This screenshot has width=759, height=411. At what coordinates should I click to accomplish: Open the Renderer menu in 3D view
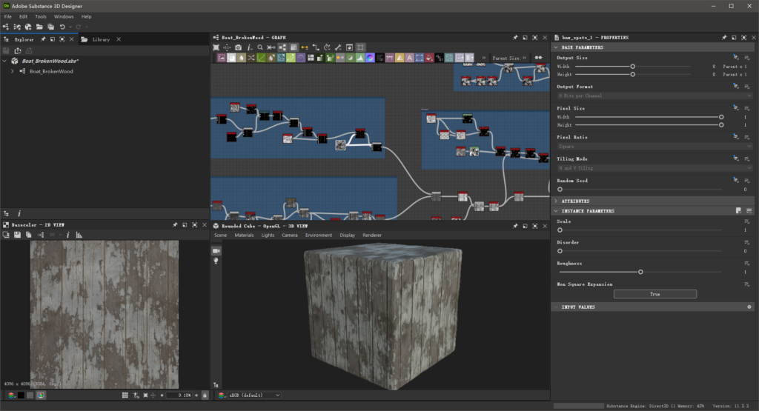point(372,235)
